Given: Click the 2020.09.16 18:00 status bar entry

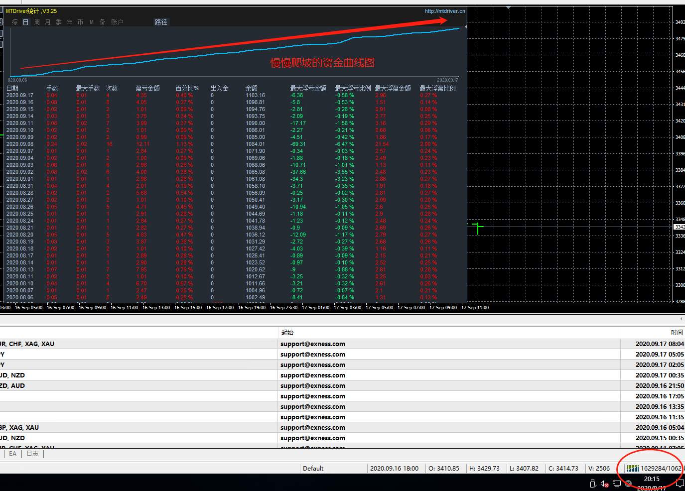Looking at the screenshot, I should click(394, 468).
